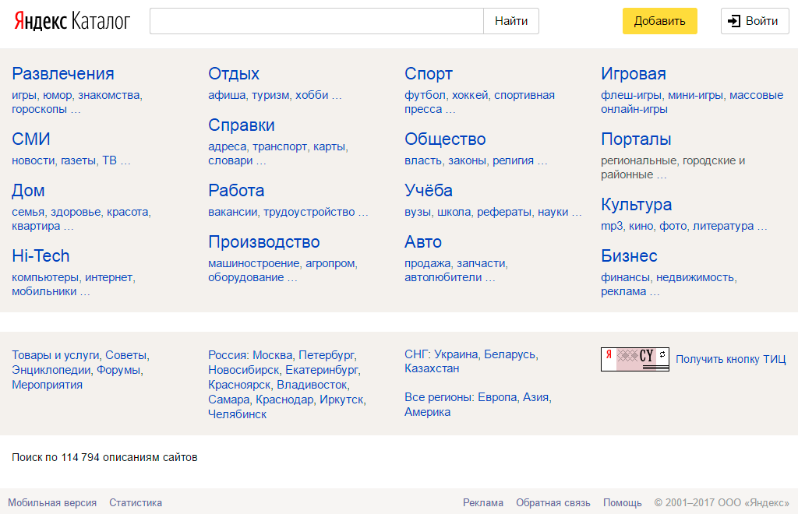Click the Товары и услуги link

point(55,355)
